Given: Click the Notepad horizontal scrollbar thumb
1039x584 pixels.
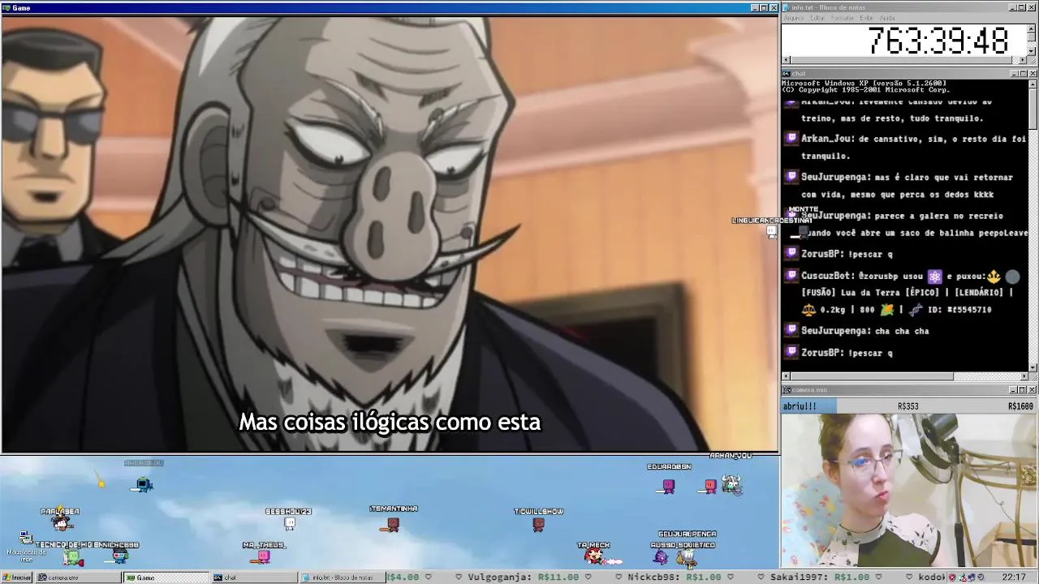Looking at the screenshot, I should [901, 60].
